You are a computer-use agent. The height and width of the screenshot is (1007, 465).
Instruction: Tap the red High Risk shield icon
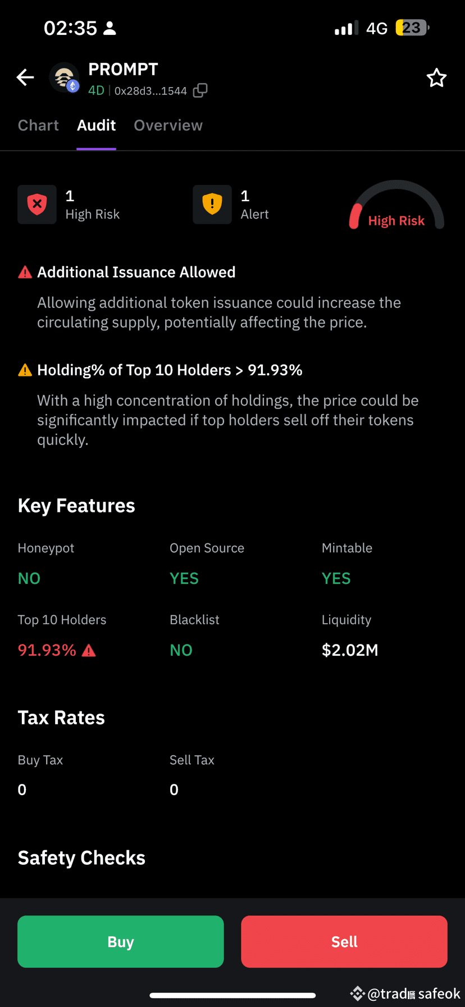pyautogui.click(x=37, y=204)
